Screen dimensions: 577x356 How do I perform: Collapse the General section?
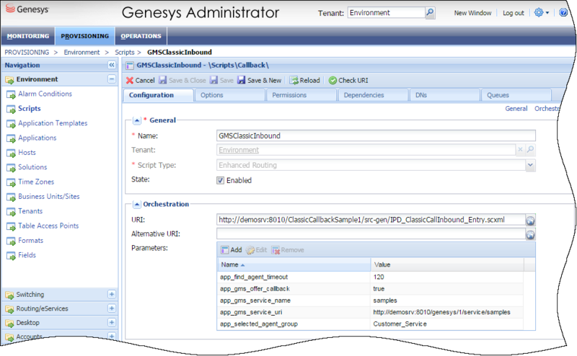(x=136, y=120)
